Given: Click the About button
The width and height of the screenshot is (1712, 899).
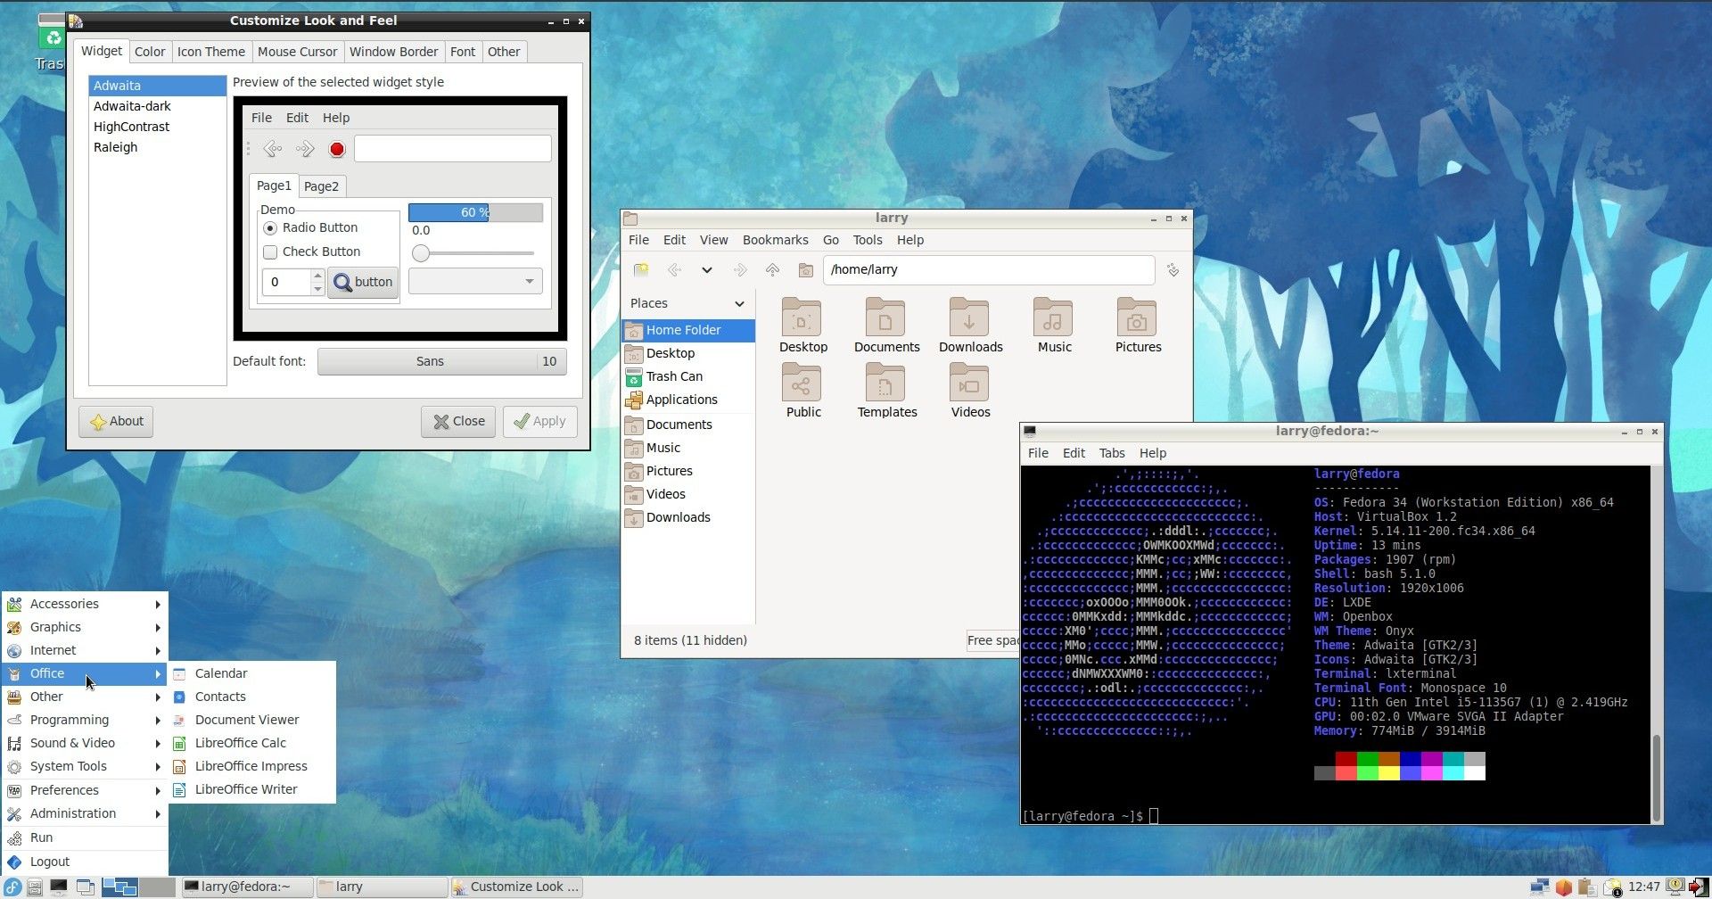Looking at the screenshot, I should point(115,421).
